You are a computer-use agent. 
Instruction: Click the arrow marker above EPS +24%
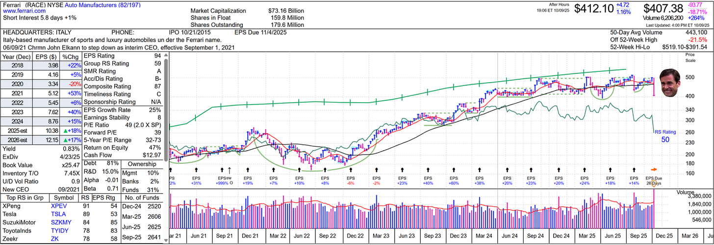coord(584,169)
